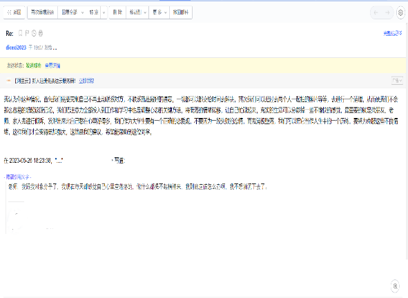
Task: Flag this email with the flag icon
Action: 27,33
